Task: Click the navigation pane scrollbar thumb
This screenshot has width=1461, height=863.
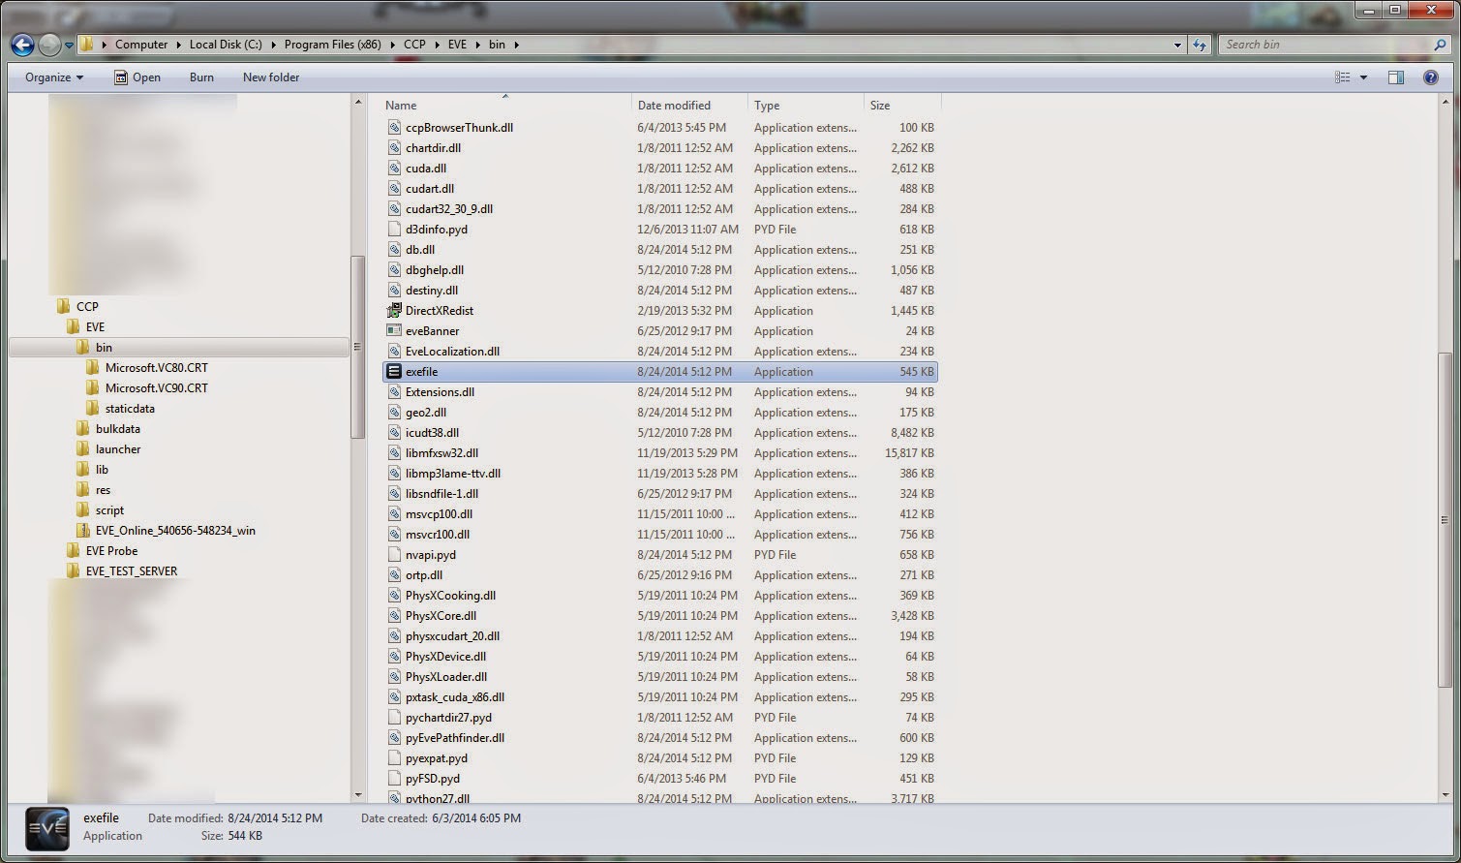Action: coord(357,347)
